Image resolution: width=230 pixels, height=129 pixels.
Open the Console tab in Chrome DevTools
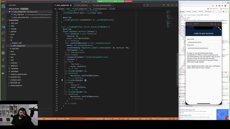189,11
